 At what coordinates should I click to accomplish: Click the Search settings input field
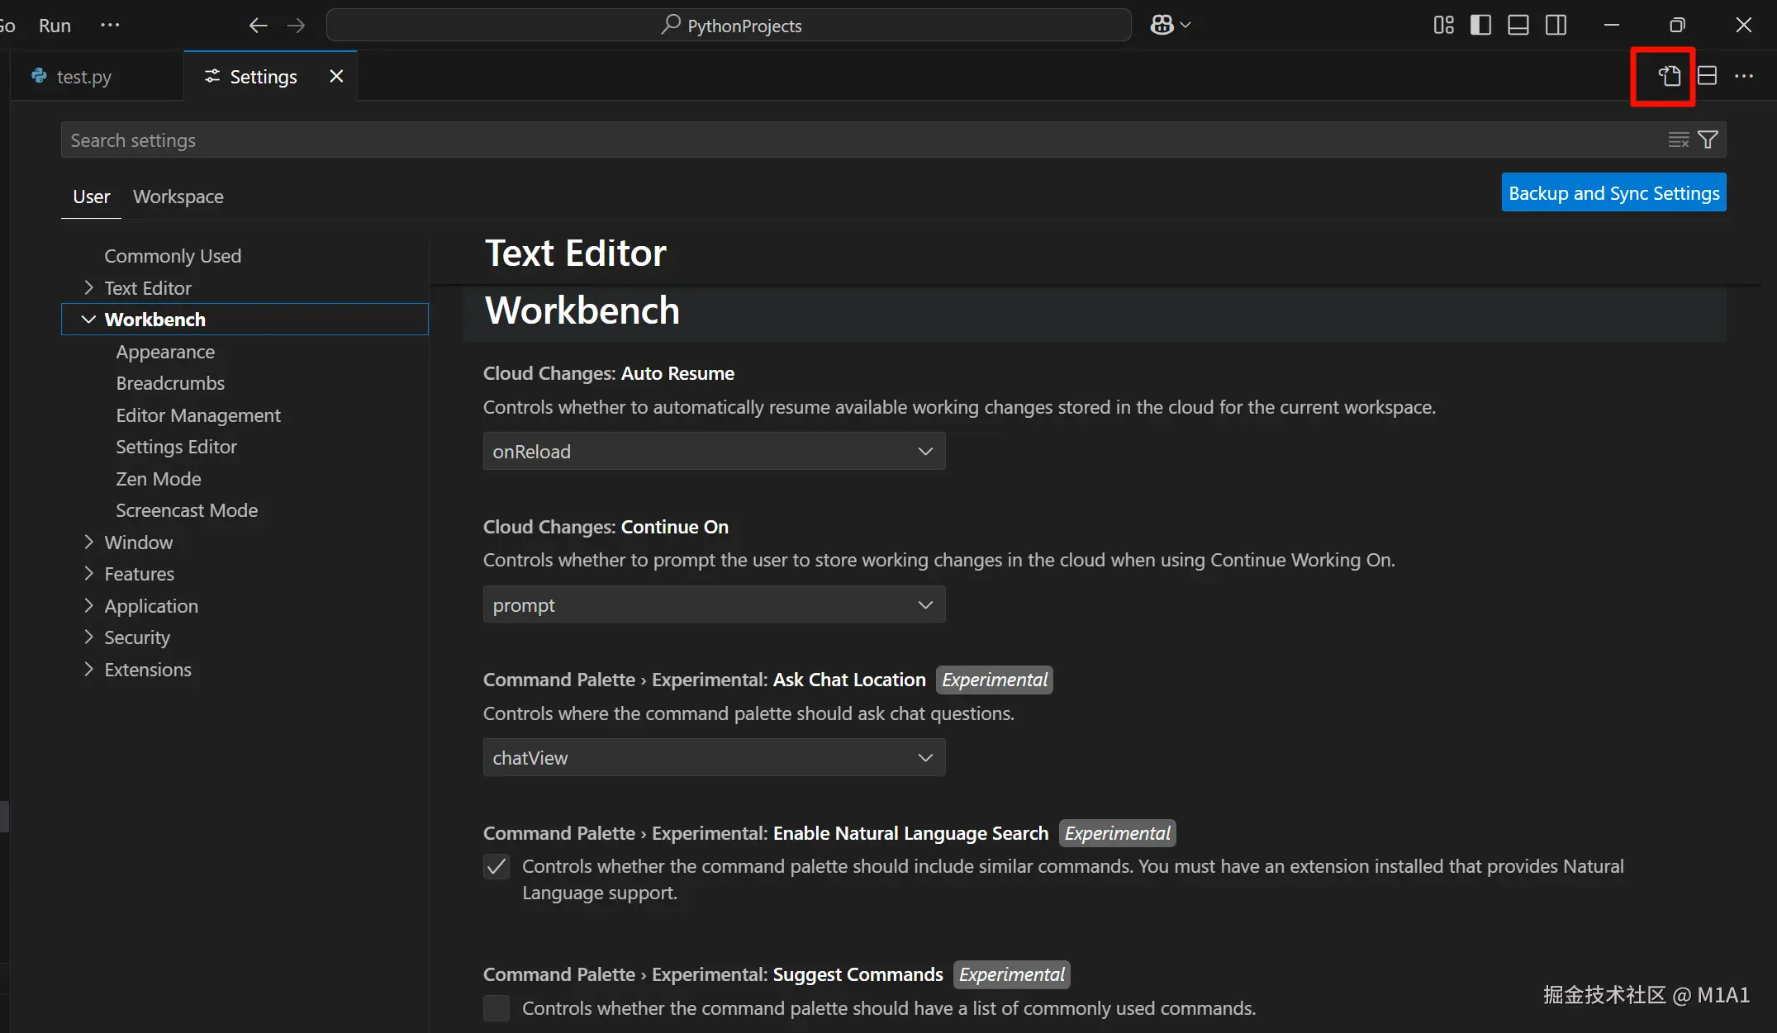[x=826, y=140]
